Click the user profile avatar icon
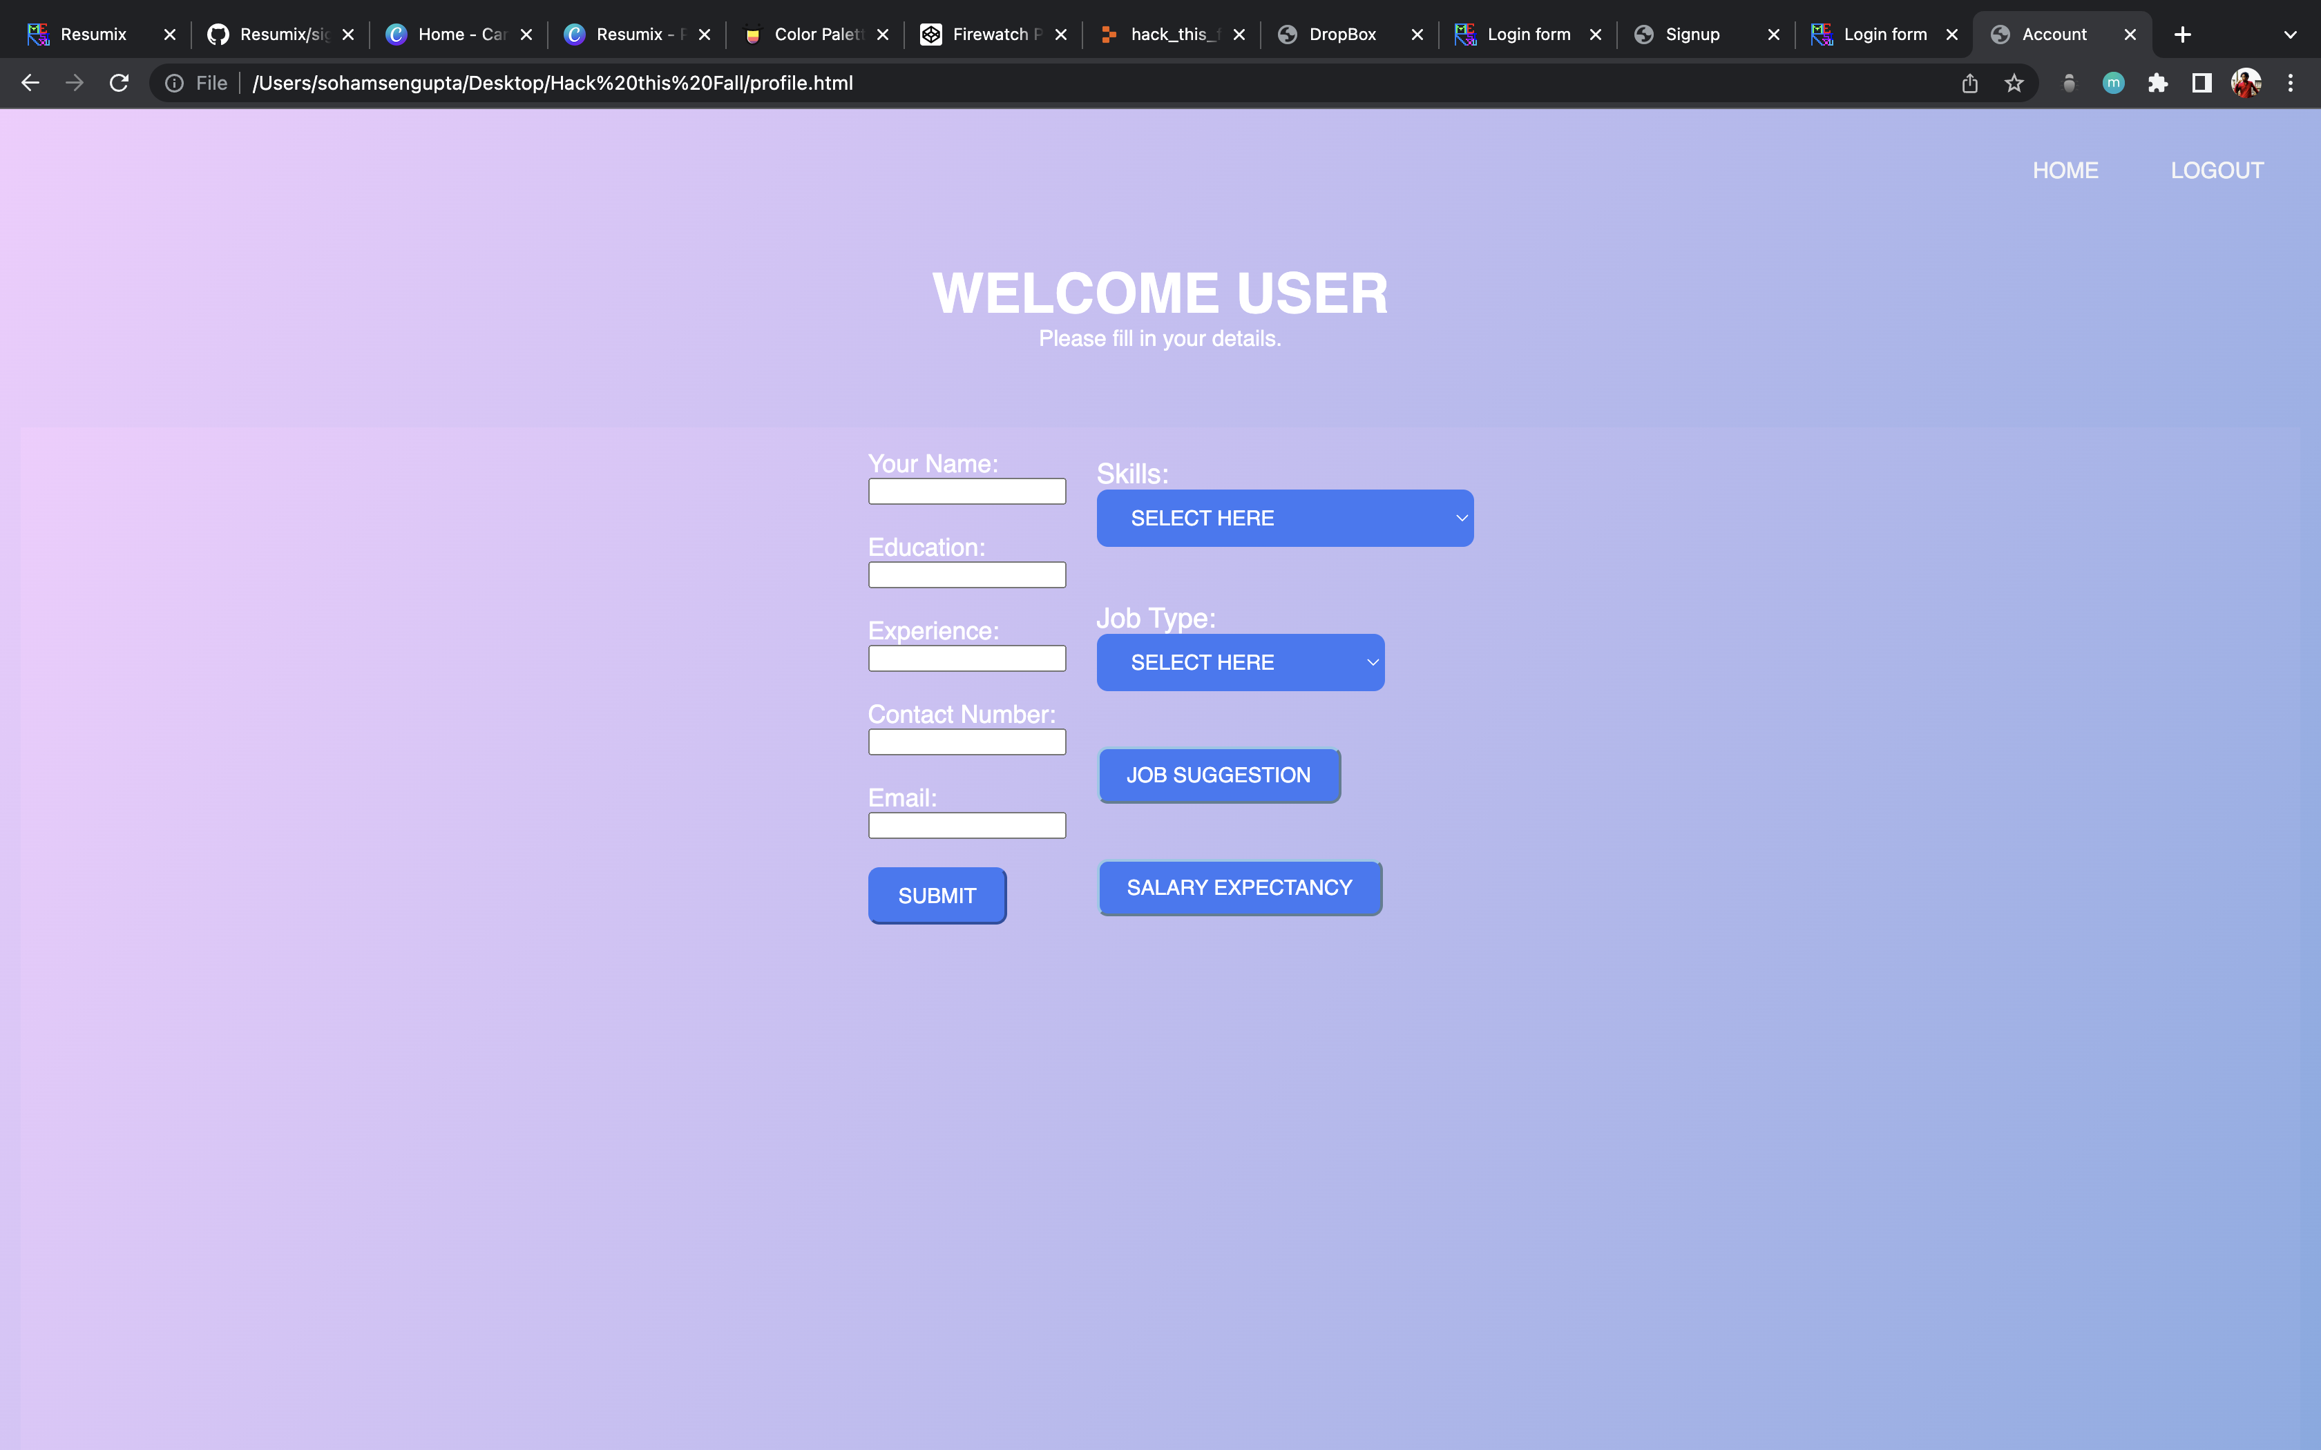2321x1450 pixels. [2246, 84]
